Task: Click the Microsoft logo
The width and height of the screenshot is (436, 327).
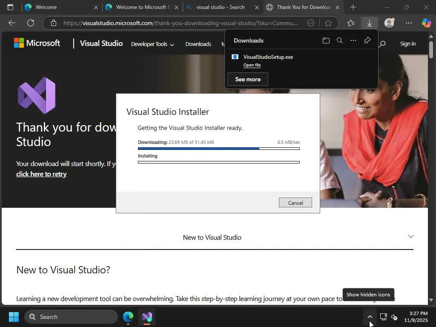Action: 37,43
